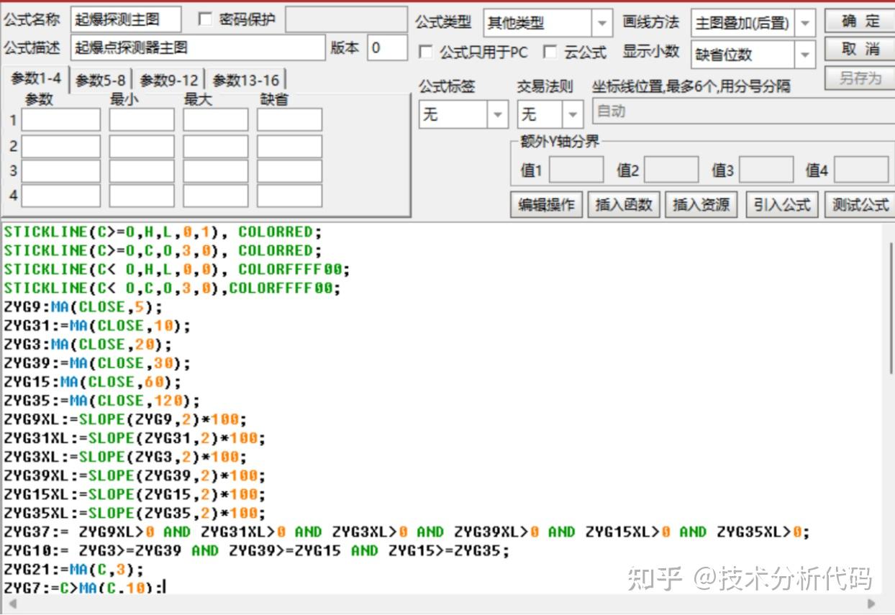Click row 1 参数 name field
Image resolution: width=895 pixels, height=615 pixels.
61,119
